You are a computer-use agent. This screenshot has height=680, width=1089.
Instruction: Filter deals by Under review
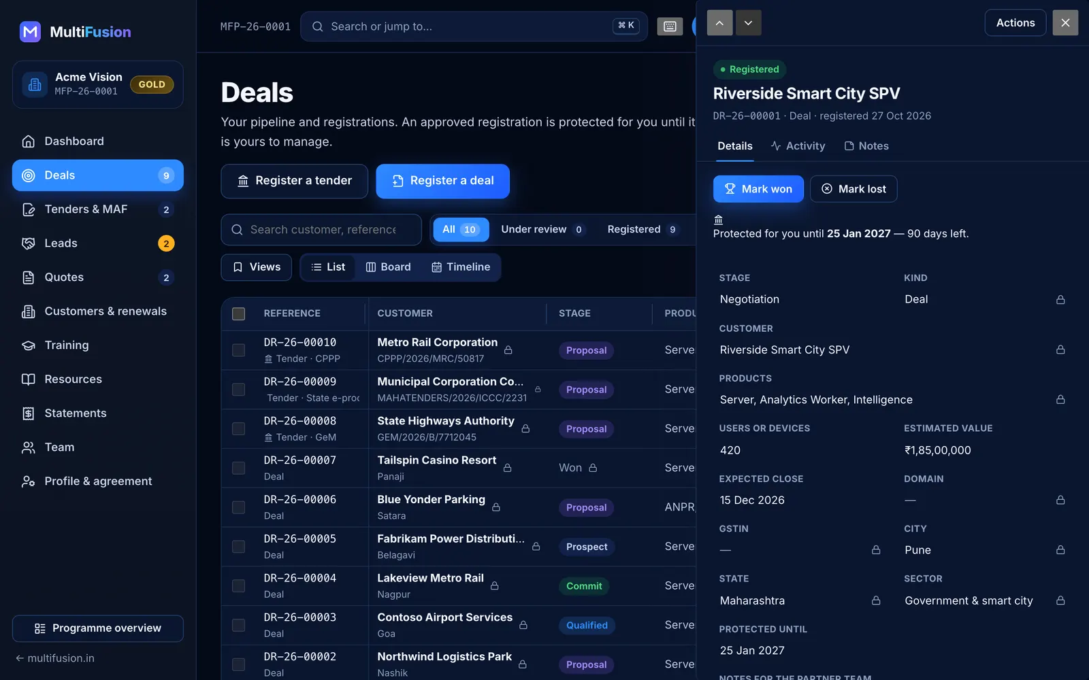coord(542,230)
